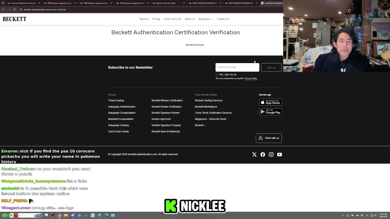Select the Certificate Verification browser tab

[272, 3]
